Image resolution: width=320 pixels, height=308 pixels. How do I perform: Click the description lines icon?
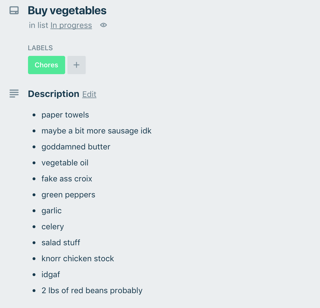[14, 94]
